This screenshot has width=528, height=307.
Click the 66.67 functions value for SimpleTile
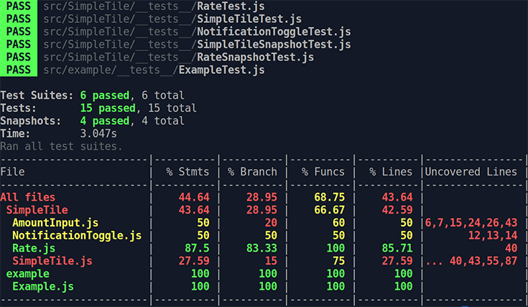[329, 210]
